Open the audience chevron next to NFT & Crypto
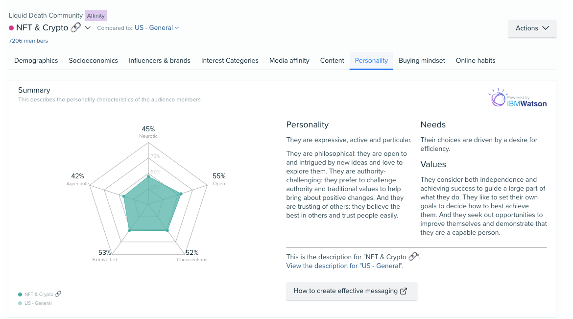The height and width of the screenshot is (319, 573). (88, 27)
